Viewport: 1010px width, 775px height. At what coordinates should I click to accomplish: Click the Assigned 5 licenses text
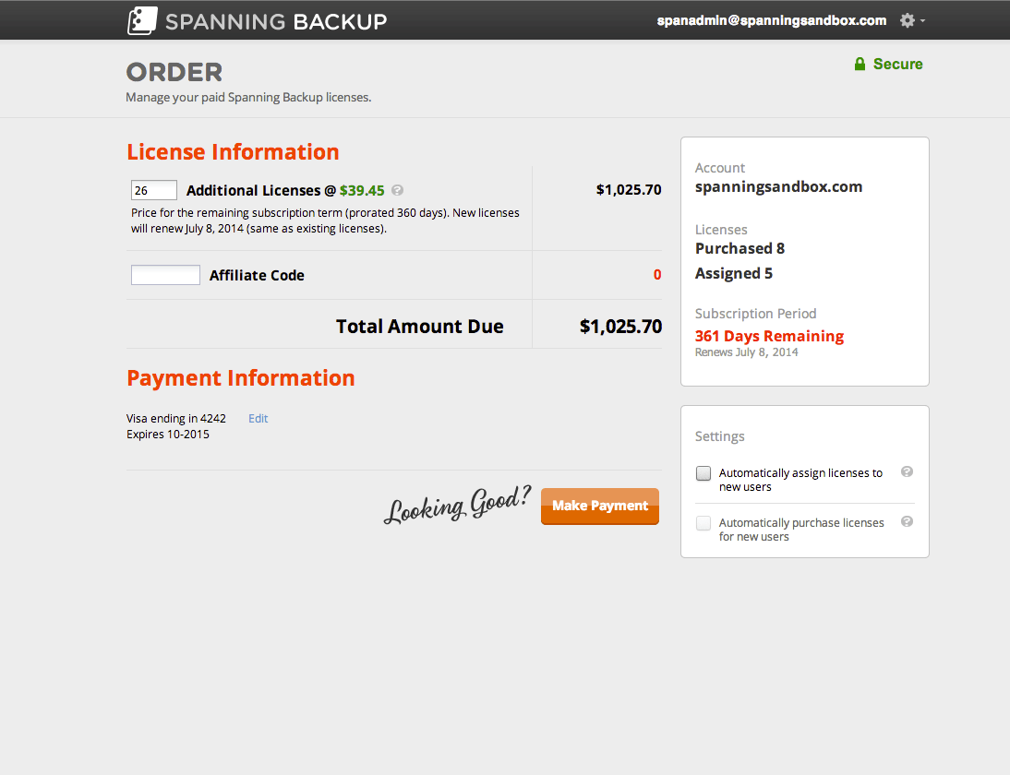coord(734,274)
